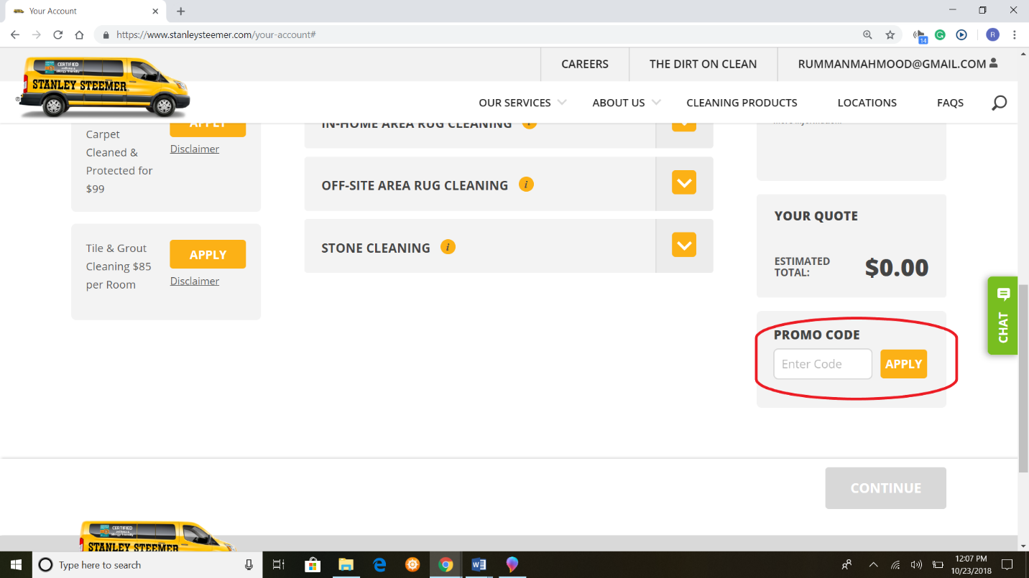Open site search magnifier icon
Screen dimensions: 1029x578
click(x=999, y=103)
